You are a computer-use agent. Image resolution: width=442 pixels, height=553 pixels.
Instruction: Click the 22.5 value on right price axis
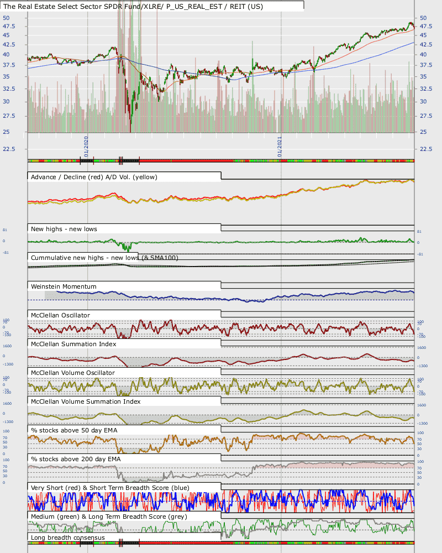tap(426, 149)
